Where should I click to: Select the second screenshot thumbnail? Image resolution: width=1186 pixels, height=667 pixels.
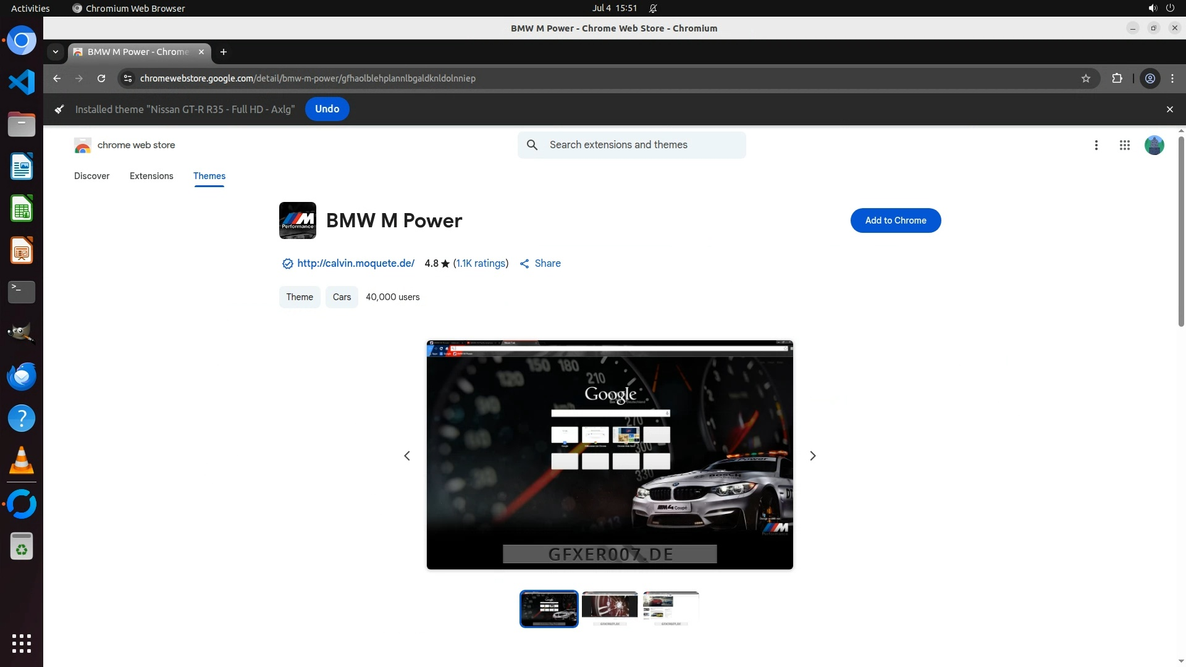click(610, 608)
